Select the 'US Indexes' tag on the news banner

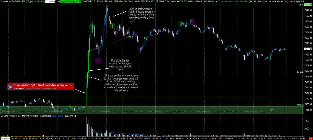(47, 88)
